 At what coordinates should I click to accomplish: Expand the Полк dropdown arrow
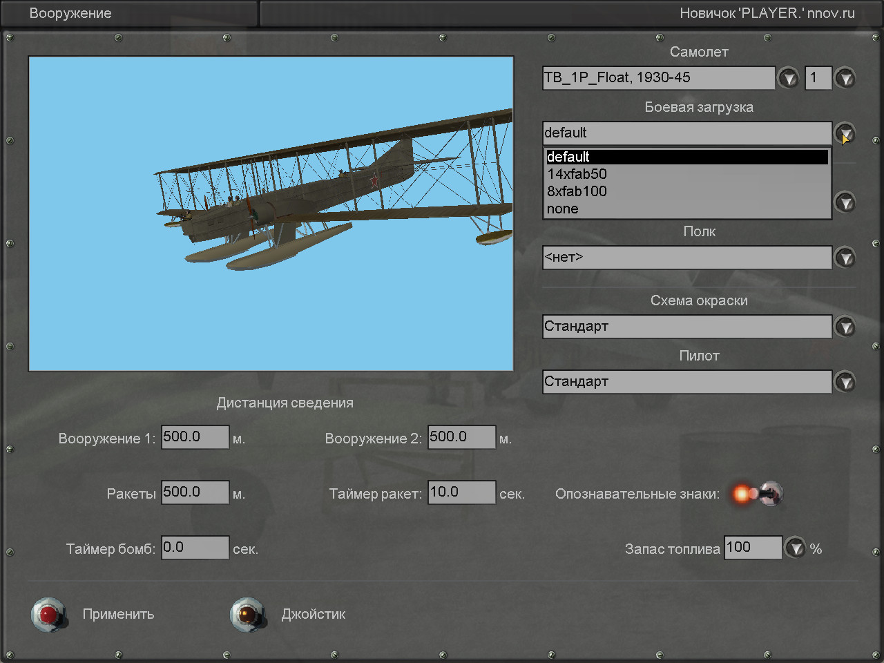tap(845, 258)
